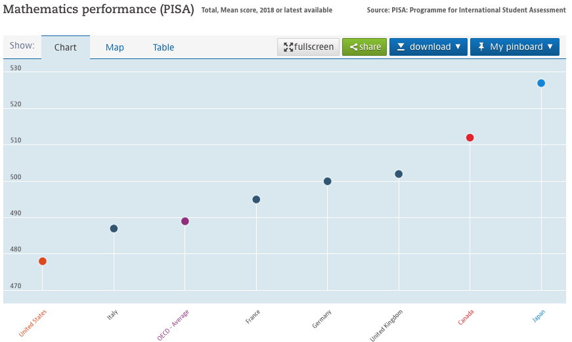Click the fullscreen button
Screen dimensions: 572x342
(308, 47)
